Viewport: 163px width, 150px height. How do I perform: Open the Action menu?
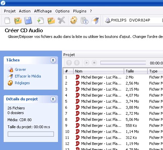[25, 11]
